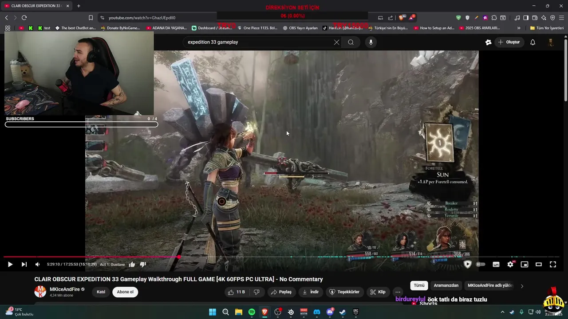Open the Oluştur create menu
Viewport: 568px width, 319px height.
click(x=509, y=42)
